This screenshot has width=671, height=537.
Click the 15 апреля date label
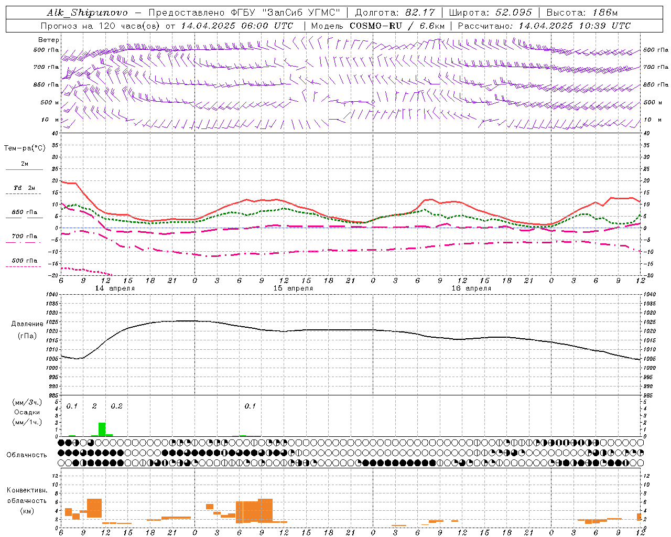pos(293,288)
